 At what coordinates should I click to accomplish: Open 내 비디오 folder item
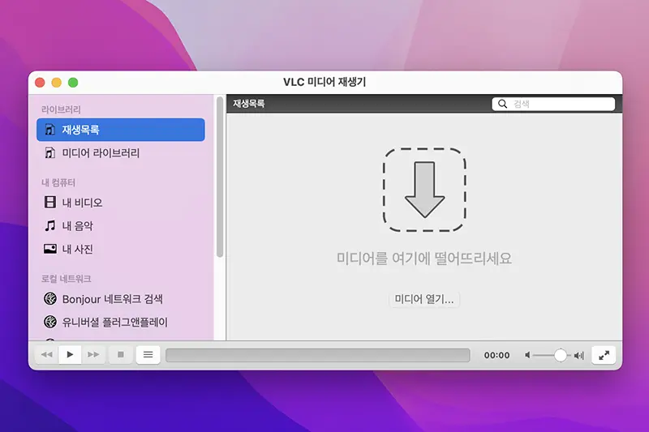(x=82, y=203)
